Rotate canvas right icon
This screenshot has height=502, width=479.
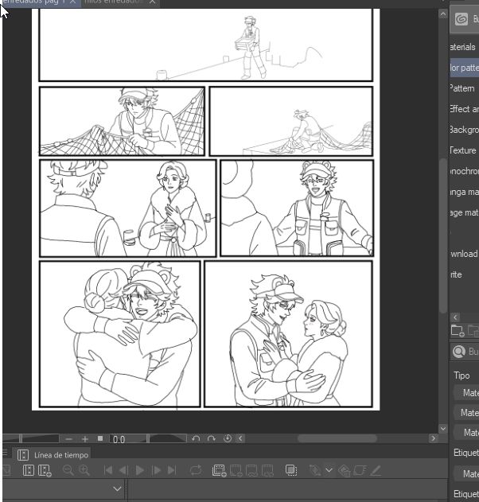click(212, 438)
